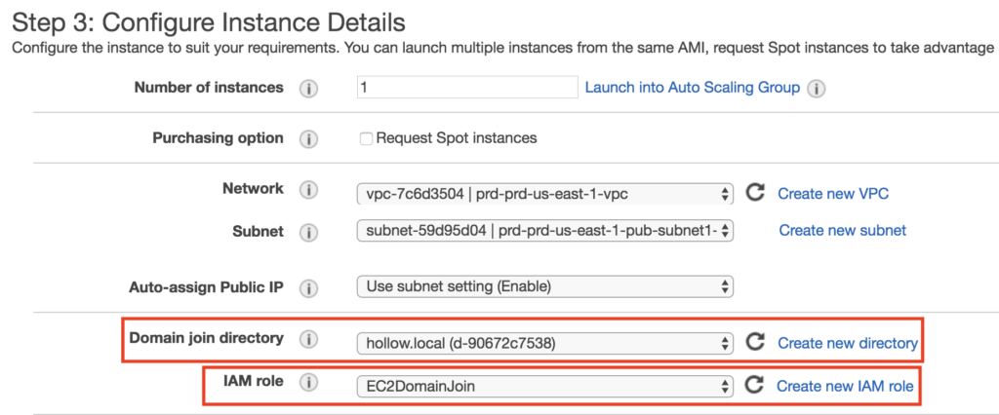
Task: Follow the Create new VPC link
Action: 832,194
